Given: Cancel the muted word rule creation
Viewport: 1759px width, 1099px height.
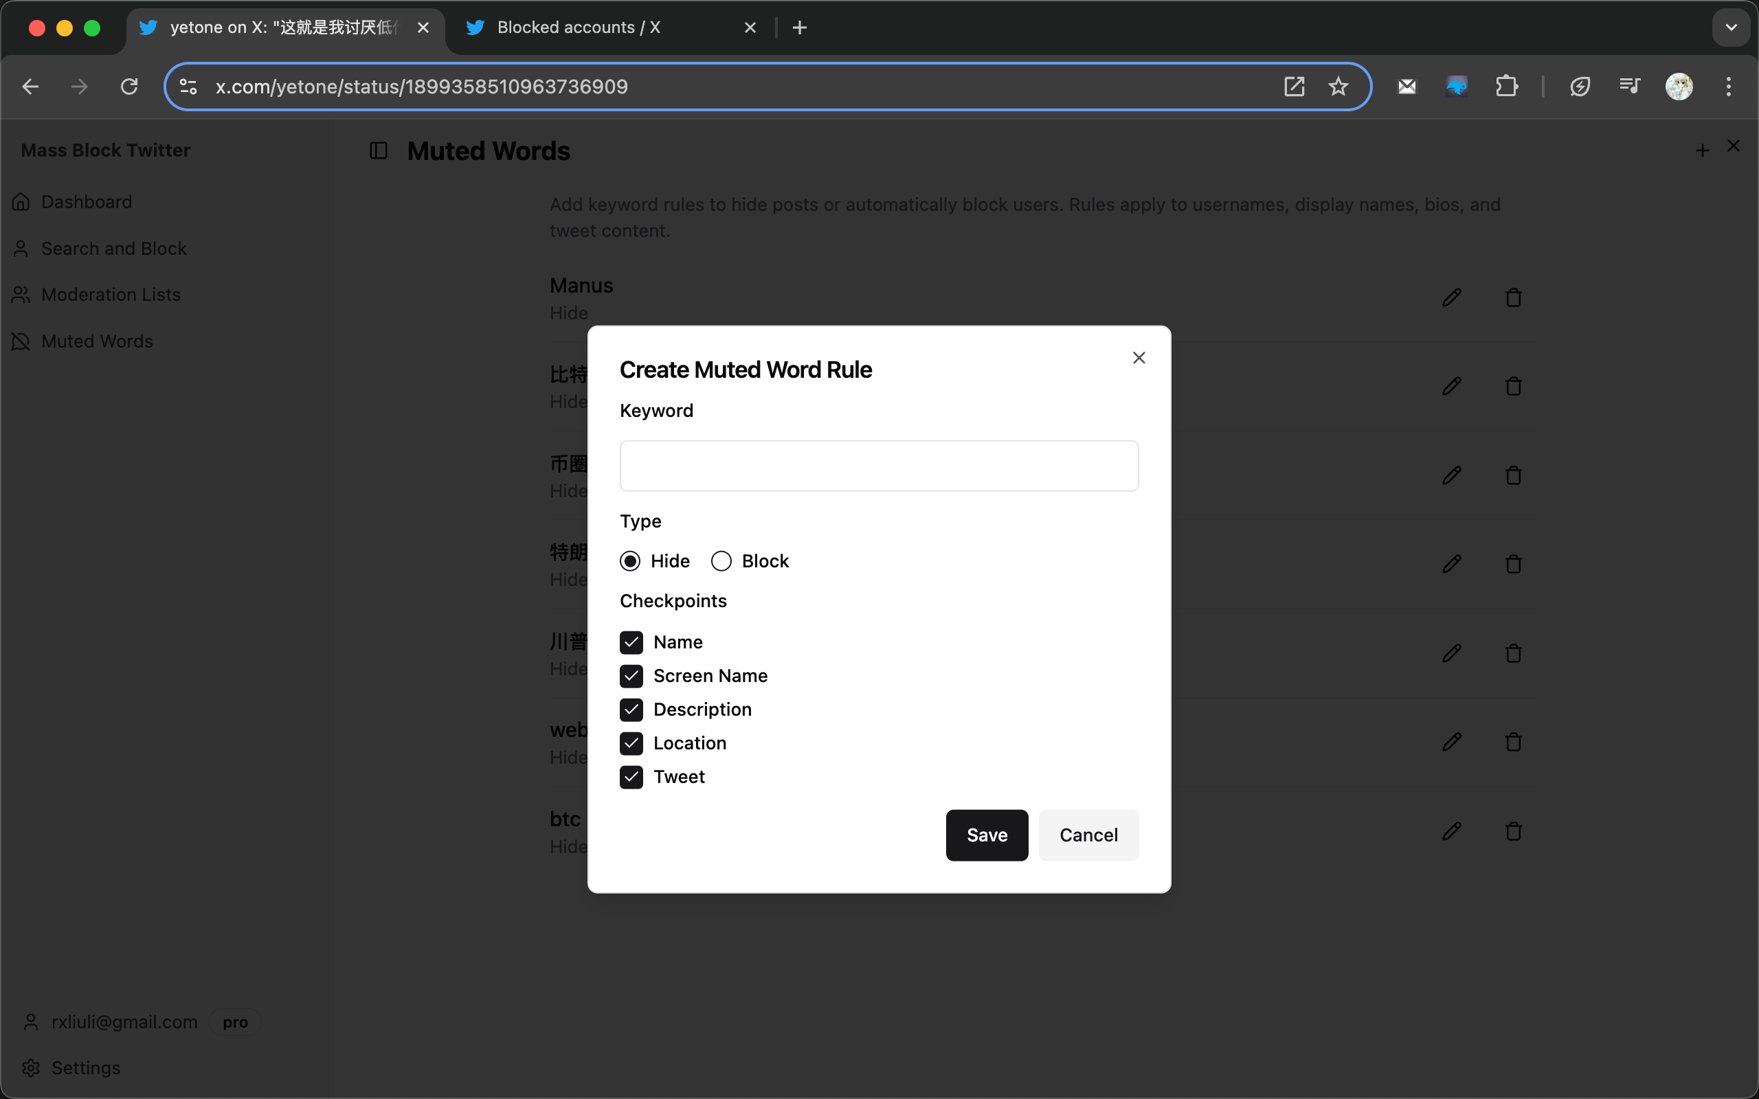Looking at the screenshot, I should [x=1088, y=835].
